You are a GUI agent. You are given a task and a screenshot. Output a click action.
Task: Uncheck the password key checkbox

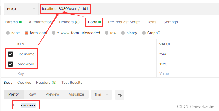(11, 64)
